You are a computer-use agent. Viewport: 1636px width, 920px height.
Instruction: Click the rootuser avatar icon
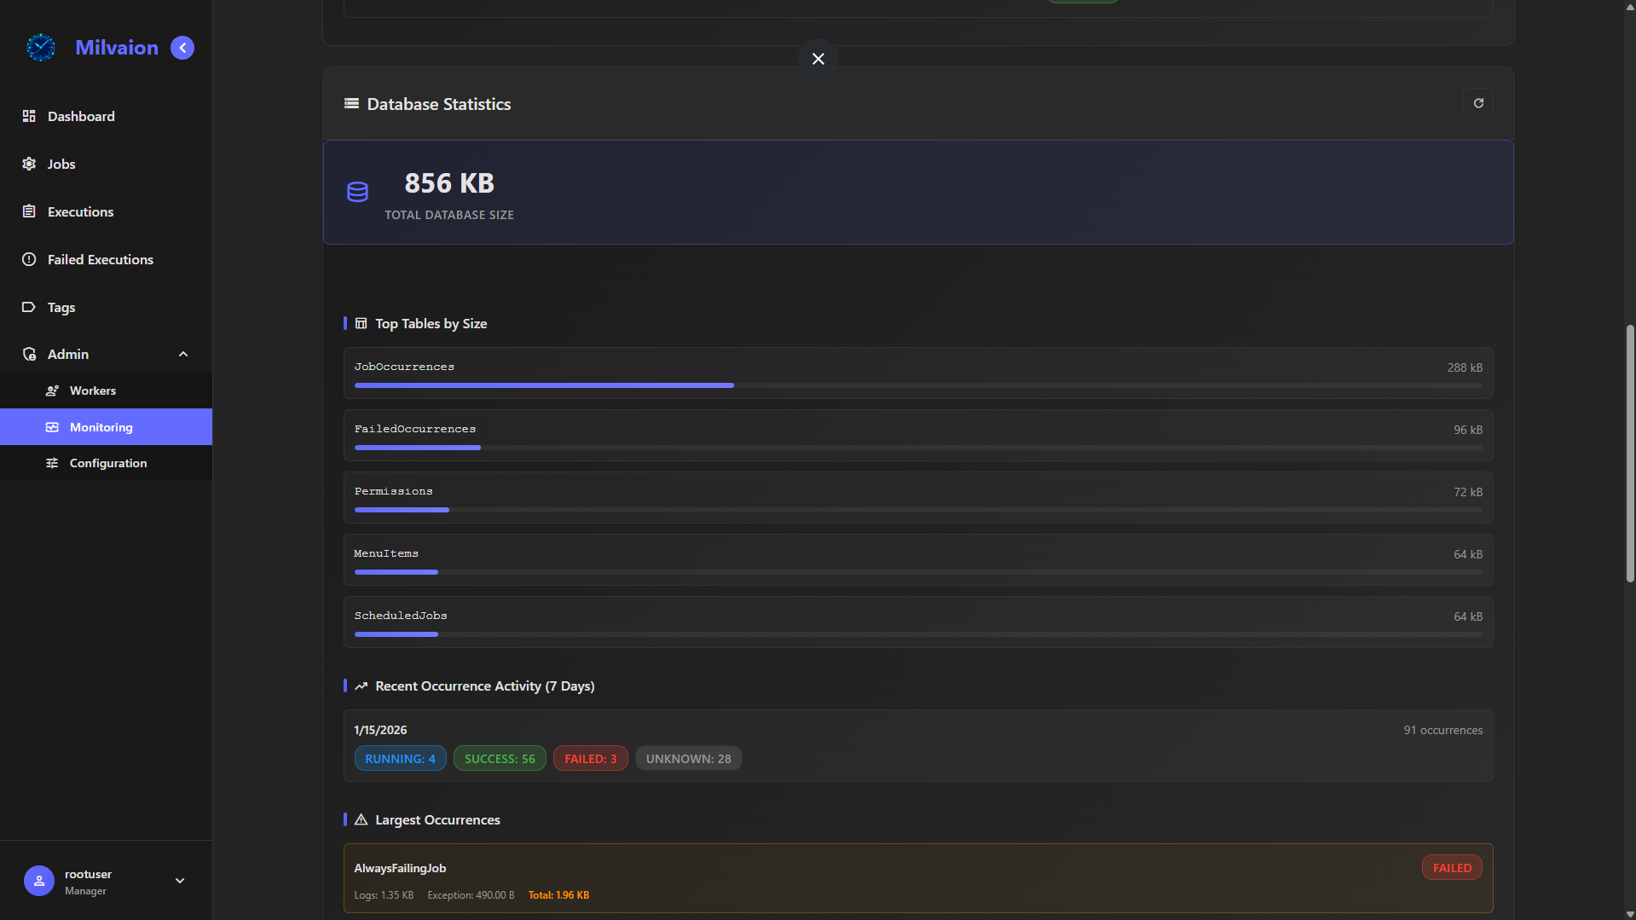(38, 881)
